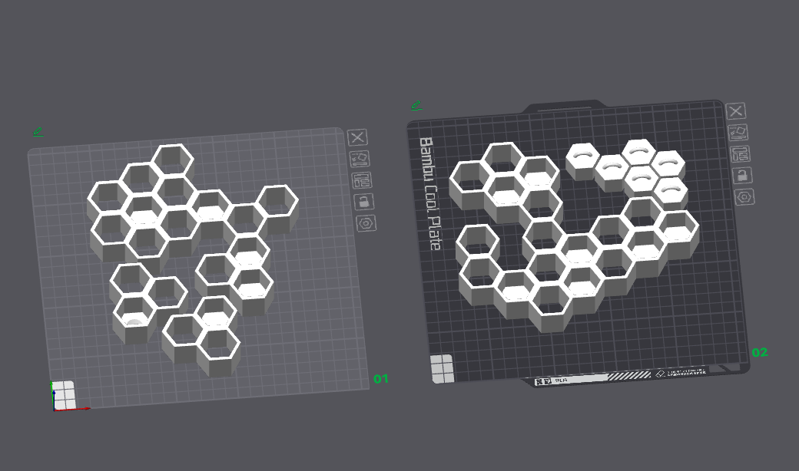Viewport: 799px width, 471px height.
Task: Open plate settings for plate 01
Action: coord(366,222)
